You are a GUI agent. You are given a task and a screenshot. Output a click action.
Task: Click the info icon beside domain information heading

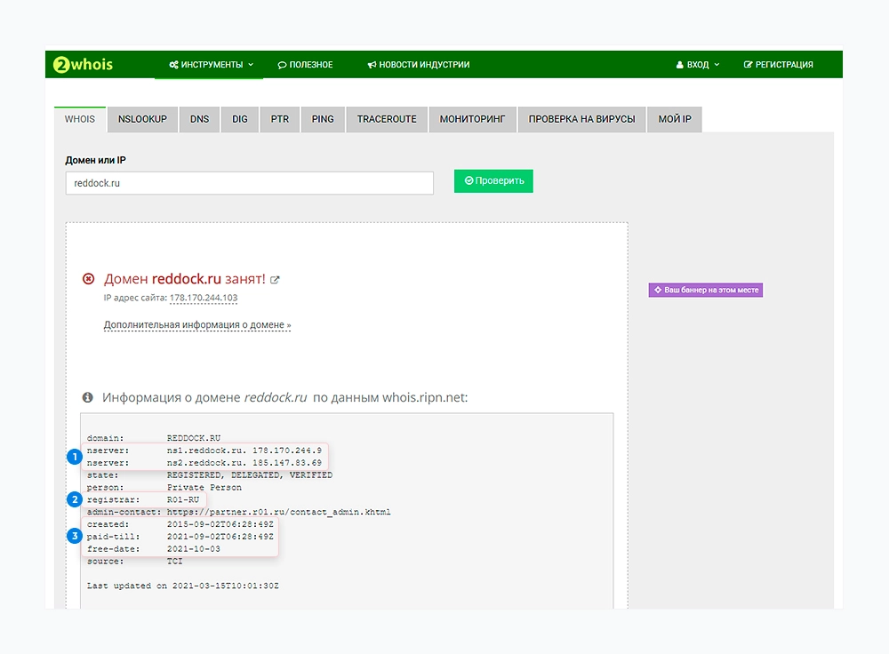click(x=88, y=397)
